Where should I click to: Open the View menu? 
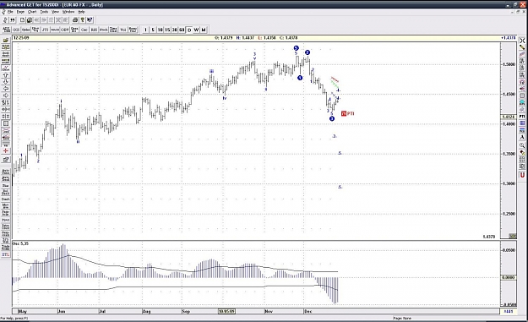pos(55,12)
